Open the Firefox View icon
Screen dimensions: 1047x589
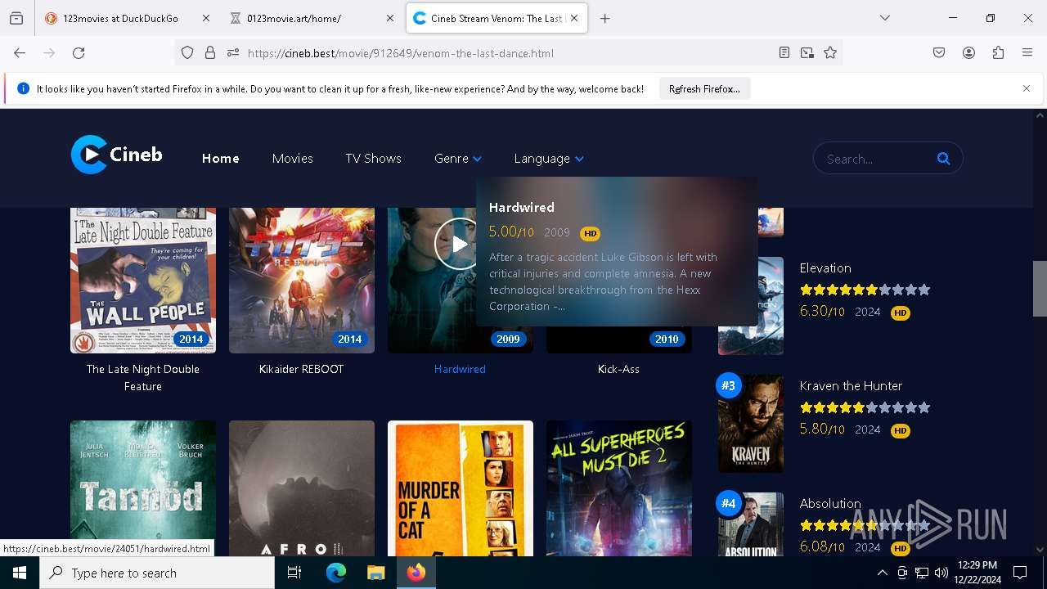16,18
